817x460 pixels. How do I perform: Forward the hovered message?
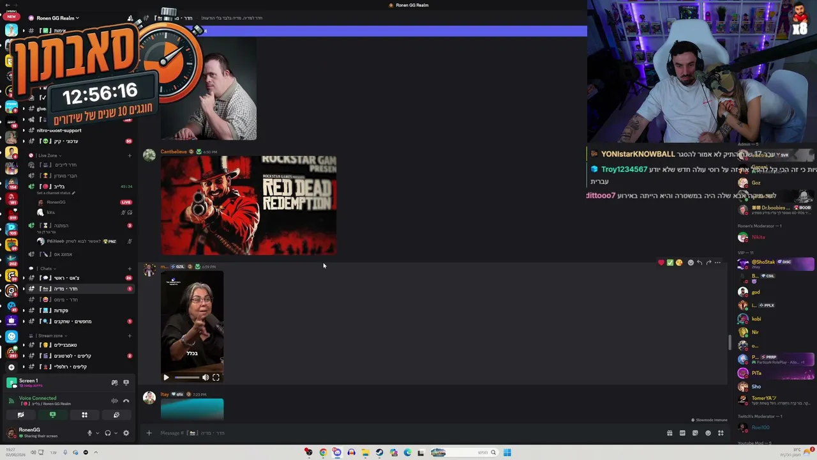tap(708, 263)
